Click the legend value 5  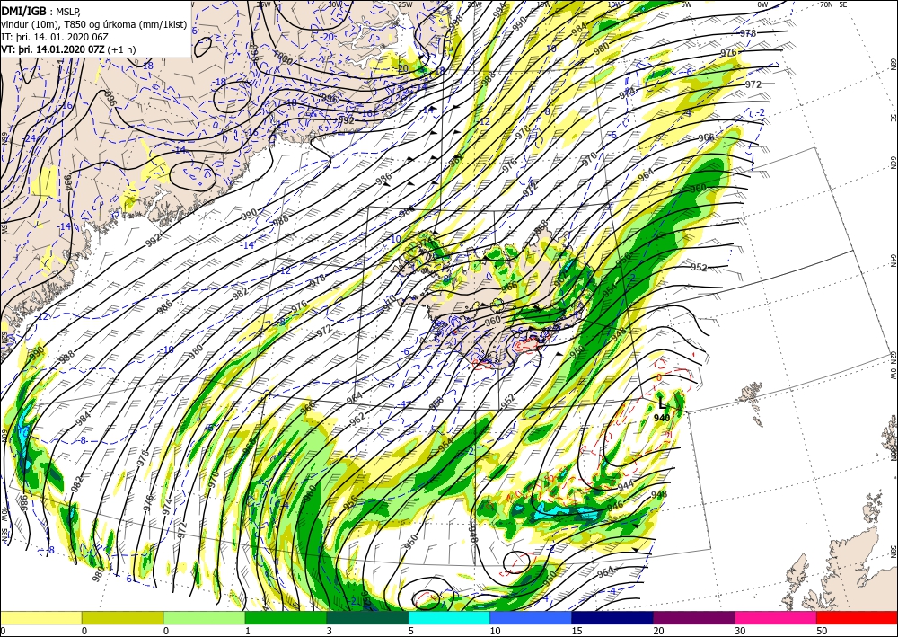click(x=410, y=631)
